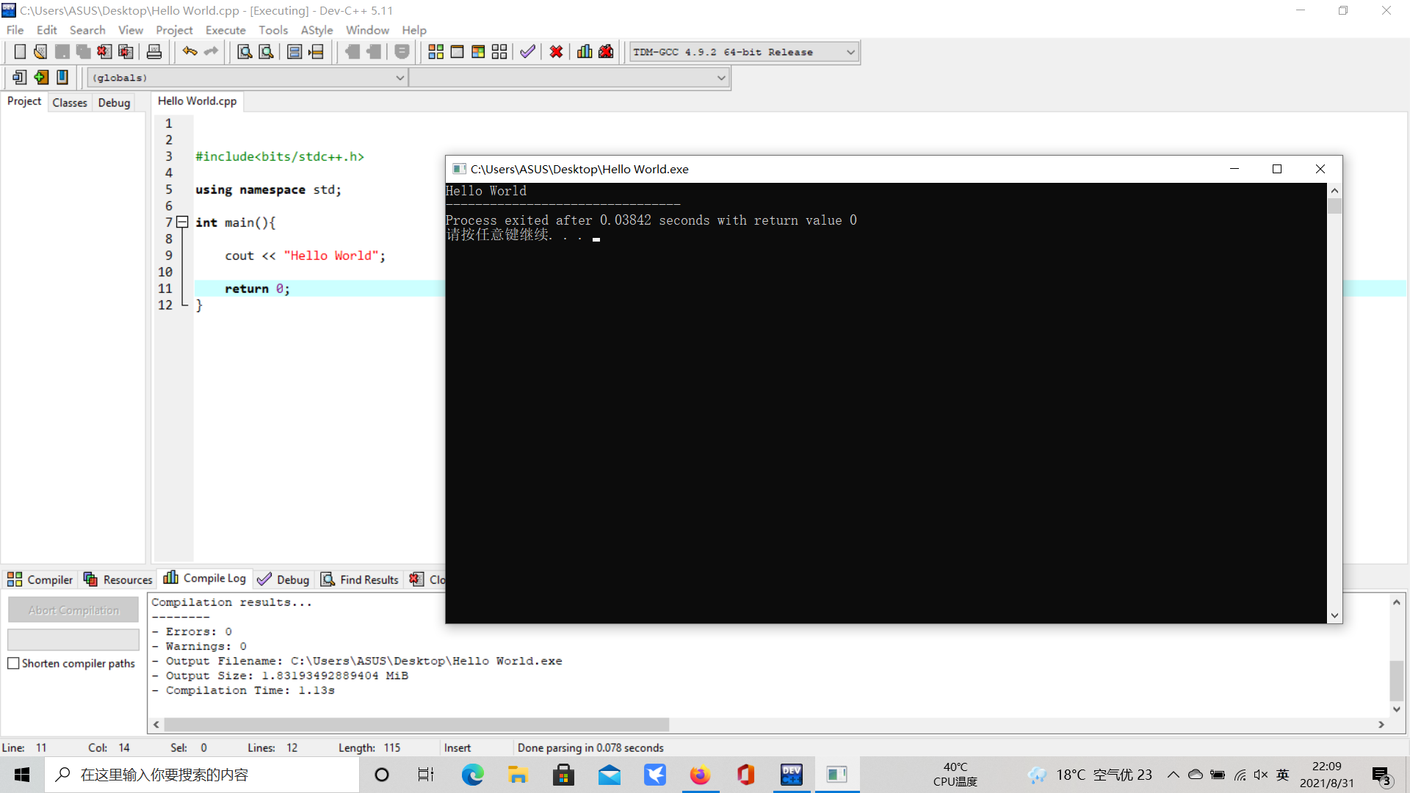This screenshot has height=793, width=1410.
Task: Click the New source file icon
Action: [20, 52]
